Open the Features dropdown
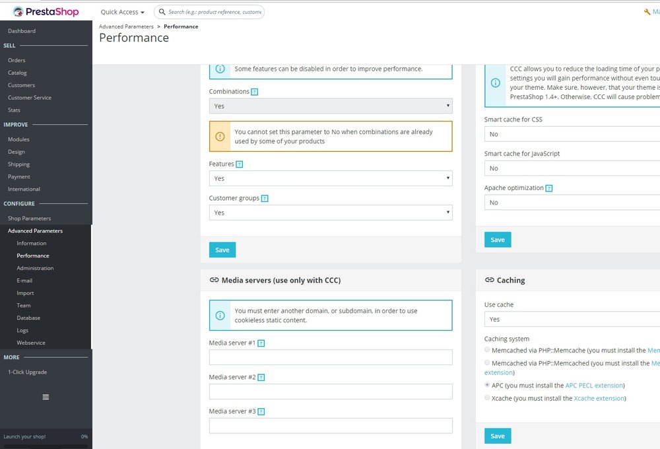660x449 pixels. pyautogui.click(x=331, y=178)
